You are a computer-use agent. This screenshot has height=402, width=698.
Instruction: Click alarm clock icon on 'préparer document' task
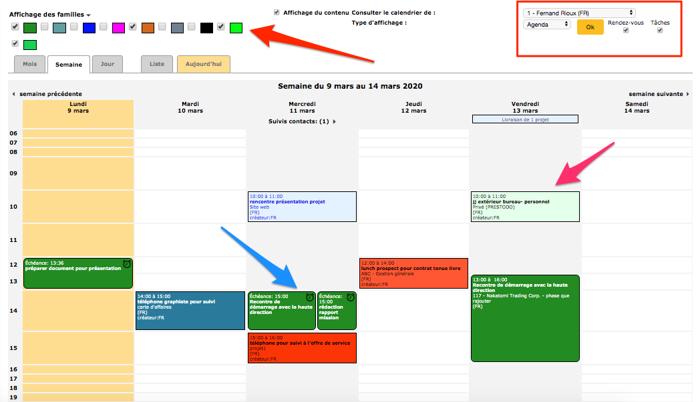pyautogui.click(x=127, y=264)
